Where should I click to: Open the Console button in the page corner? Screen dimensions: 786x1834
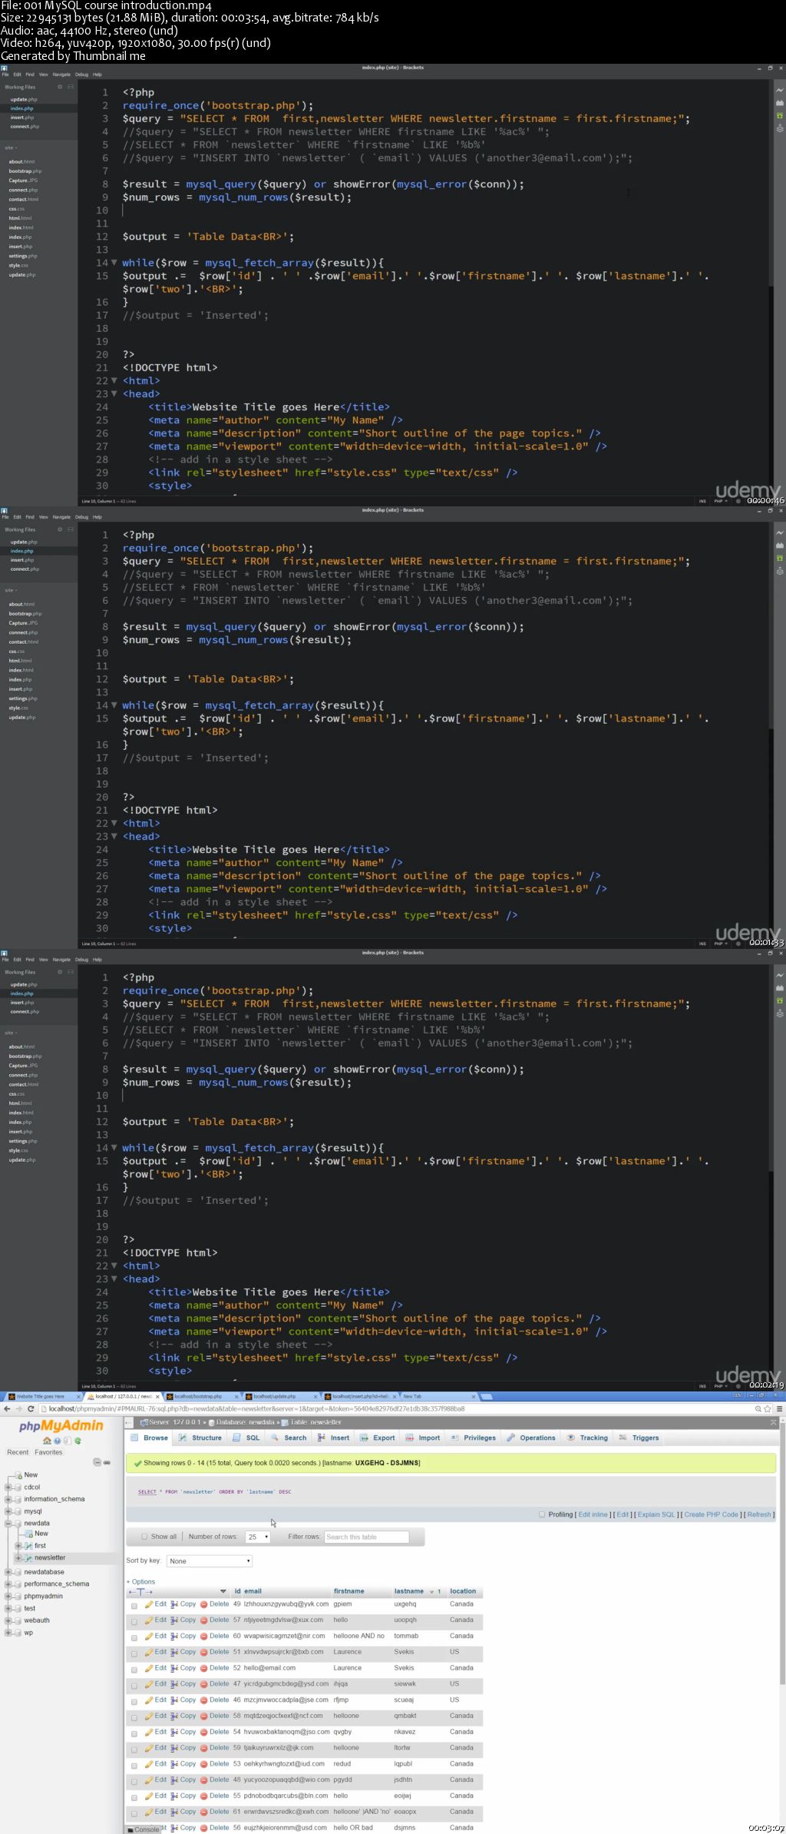[x=144, y=1829]
